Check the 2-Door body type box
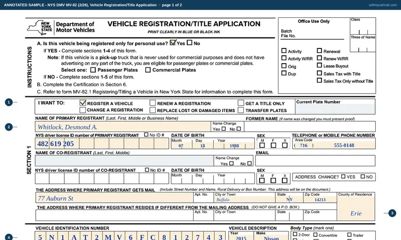Viewport: 401px width, 240px height. (x=295, y=234)
